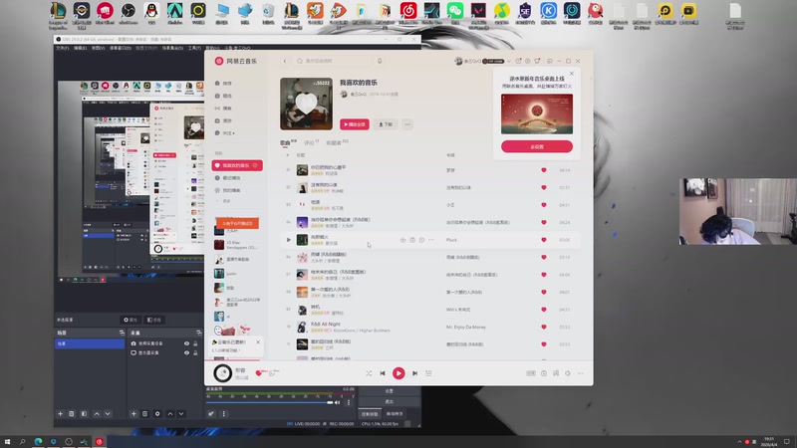The width and height of the screenshot is (797, 448).
Task: Mute desktop audio speaker icon in OBS mixer
Action: tap(337, 403)
